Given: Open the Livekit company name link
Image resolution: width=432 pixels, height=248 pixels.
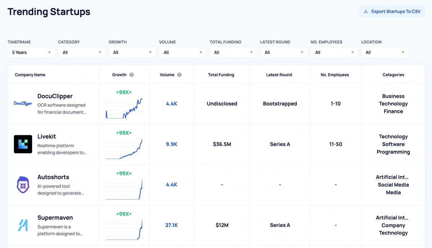Looking at the screenshot, I should point(47,137).
